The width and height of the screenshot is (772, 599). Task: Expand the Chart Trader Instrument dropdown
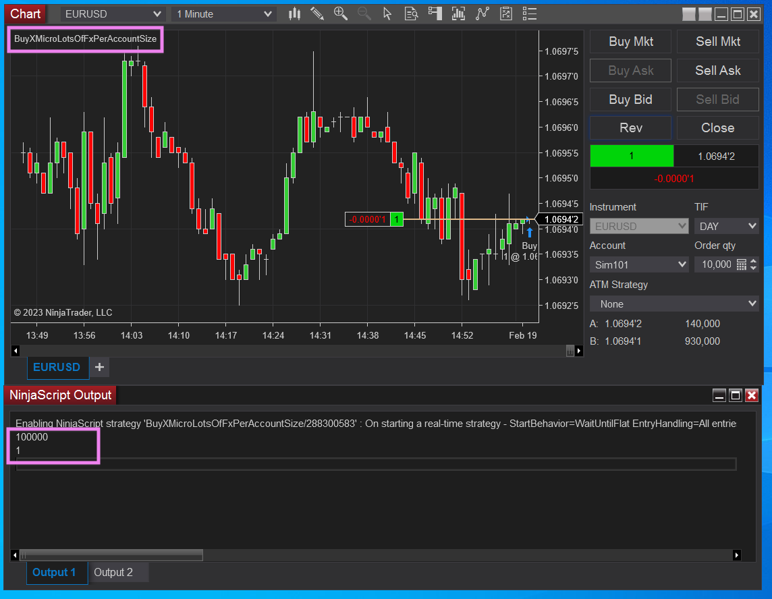(638, 227)
